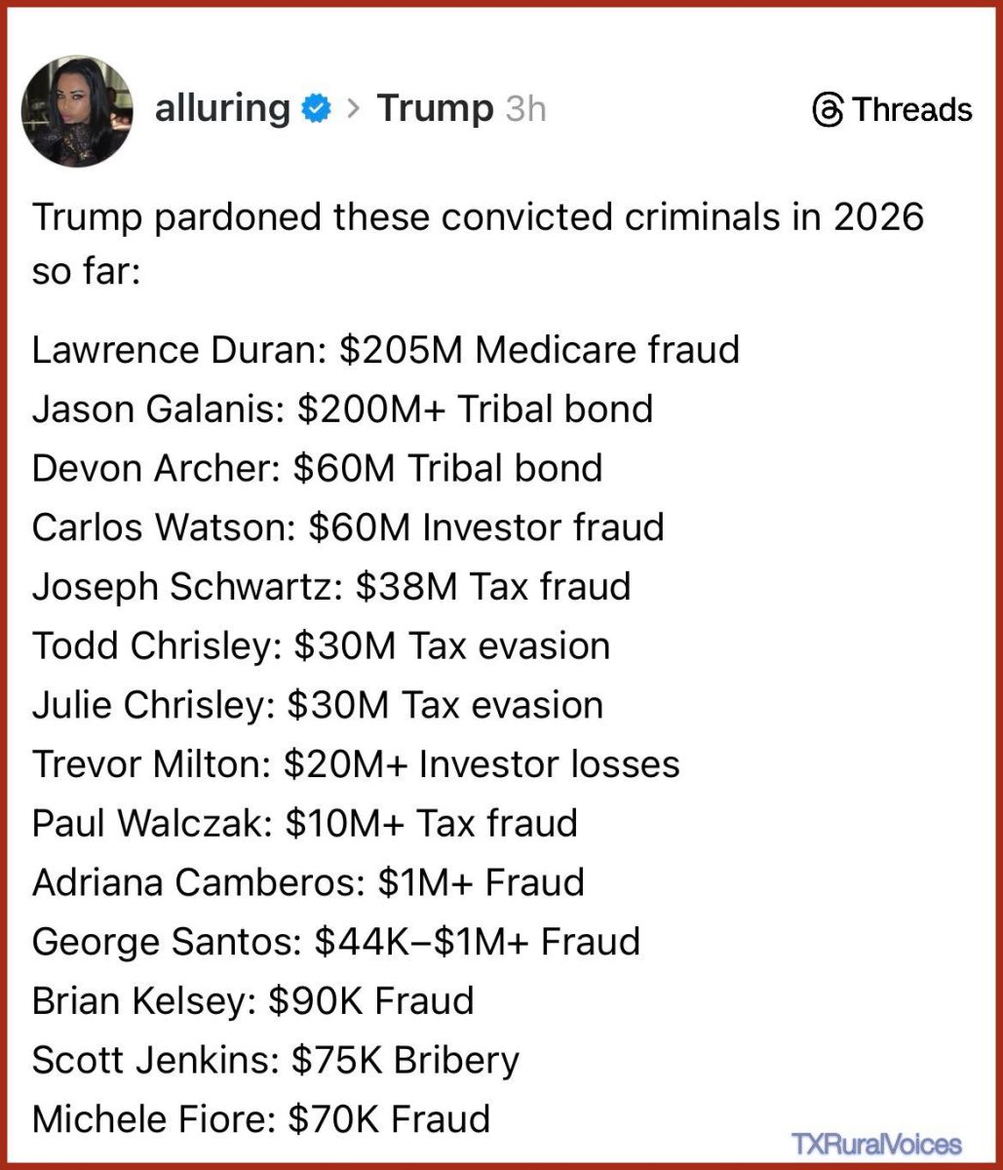Click the Todd Chrisley Tax evasion line
Image resolution: width=1003 pixels, height=1170 pixels.
click(x=321, y=645)
